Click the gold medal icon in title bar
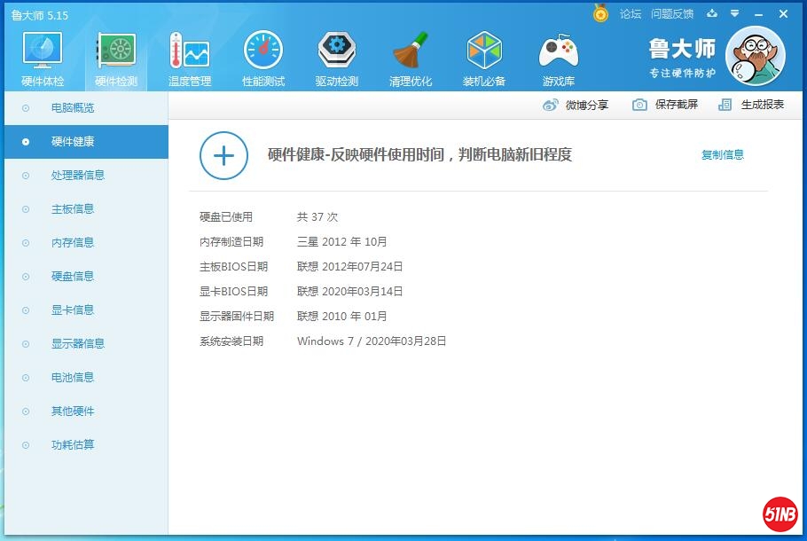The width and height of the screenshot is (807, 541). click(601, 14)
